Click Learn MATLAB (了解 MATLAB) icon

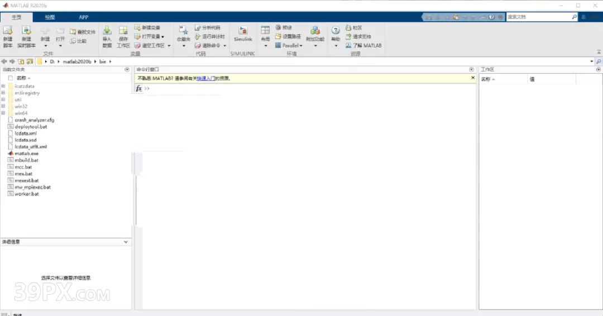click(x=348, y=45)
